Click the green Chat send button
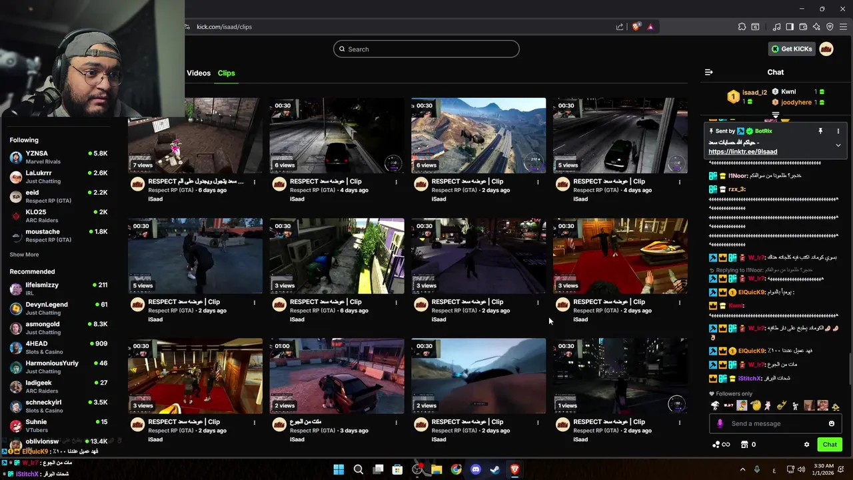This screenshot has width=853, height=480. (x=830, y=445)
